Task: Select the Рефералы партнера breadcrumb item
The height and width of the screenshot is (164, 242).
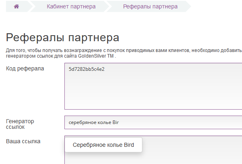Action: [150, 7]
